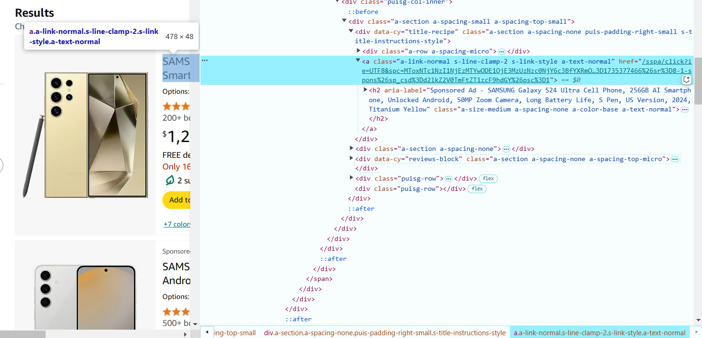Expand ellipsis of a-section a-spacing-none div
The width and height of the screenshot is (702, 338).
click(506, 149)
